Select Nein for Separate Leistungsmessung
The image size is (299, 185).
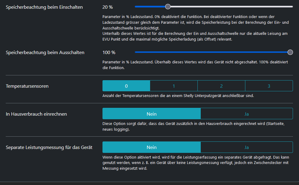pos(152,147)
